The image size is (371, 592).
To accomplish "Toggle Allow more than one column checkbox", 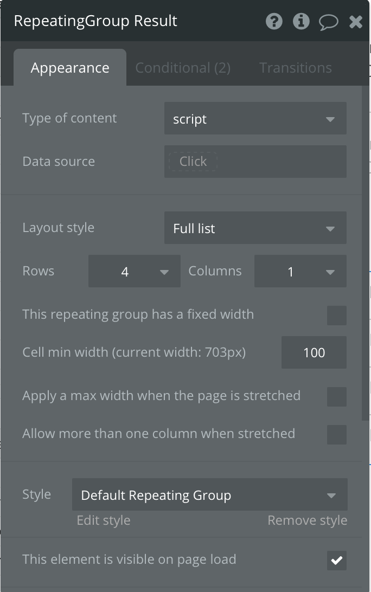I will tap(336, 434).
